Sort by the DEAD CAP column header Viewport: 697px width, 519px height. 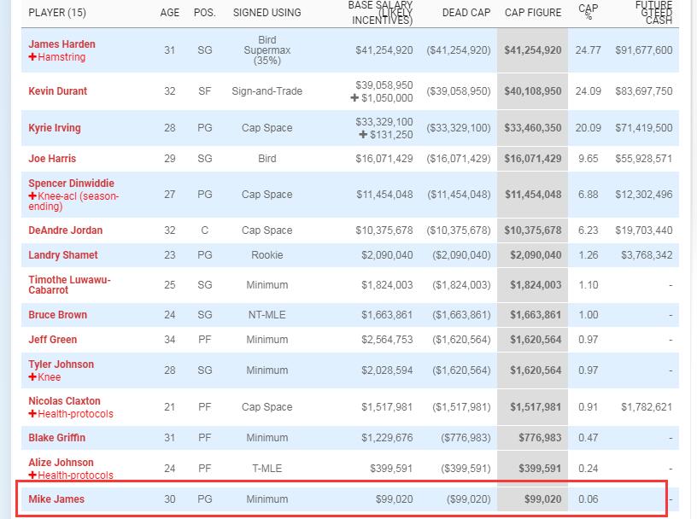tap(466, 13)
